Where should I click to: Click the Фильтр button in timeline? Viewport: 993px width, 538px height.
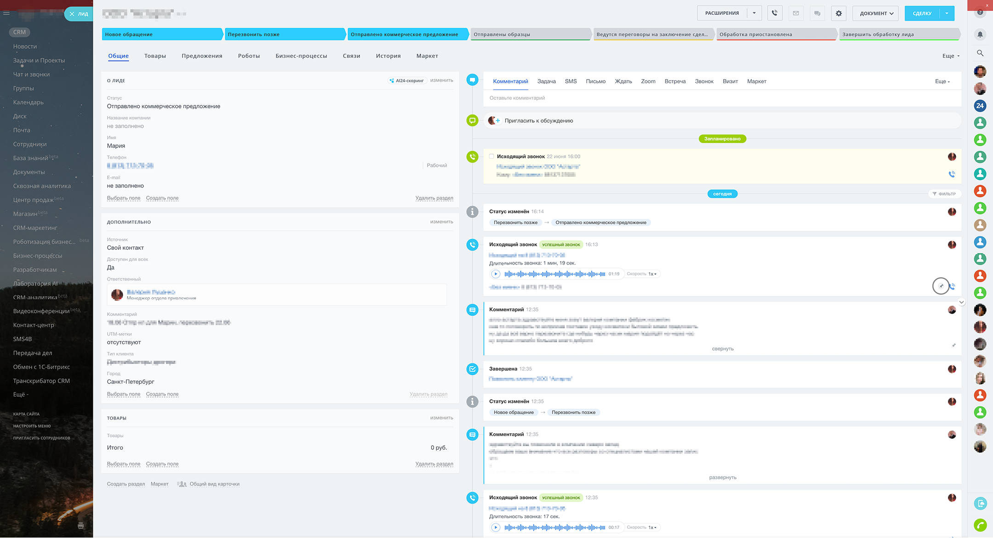(x=944, y=194)
